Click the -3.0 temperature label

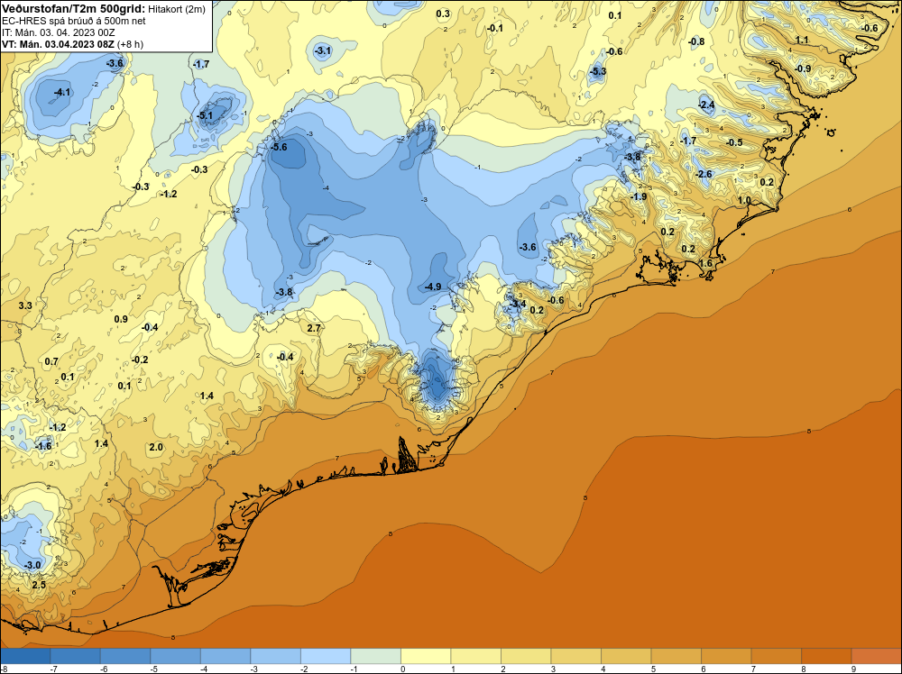32,565
